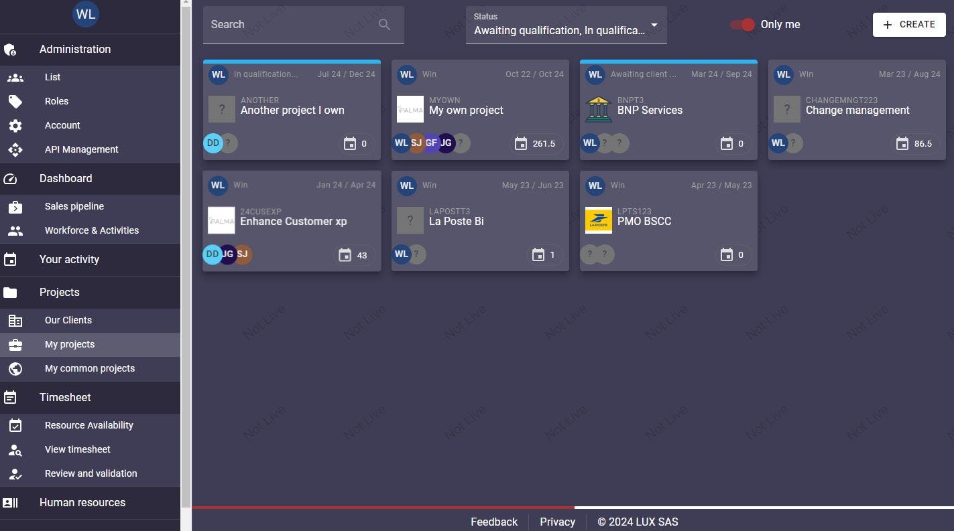Select My projects in the sidebar
Screen dimensions: 954x531
tap(69, 344)
